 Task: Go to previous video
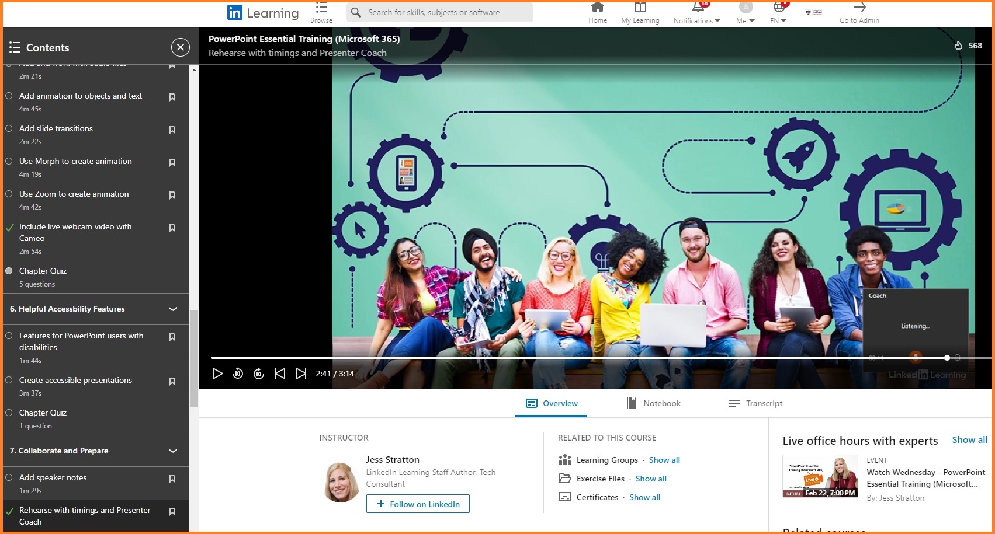tap(280, 374)
